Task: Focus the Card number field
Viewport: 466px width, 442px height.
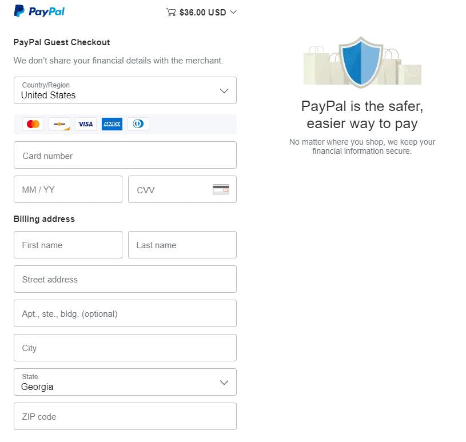Action: click(125, 155)
